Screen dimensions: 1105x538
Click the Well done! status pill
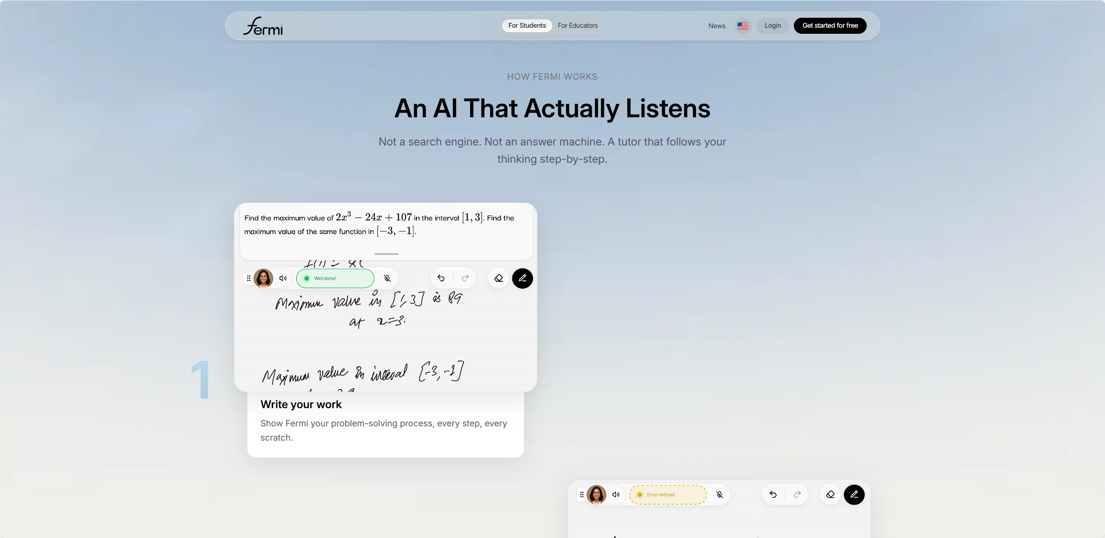pyautogui.click(x=335, y=278)
